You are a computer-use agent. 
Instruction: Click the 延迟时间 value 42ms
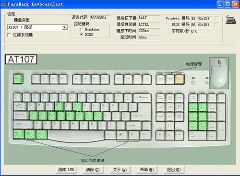149,37
